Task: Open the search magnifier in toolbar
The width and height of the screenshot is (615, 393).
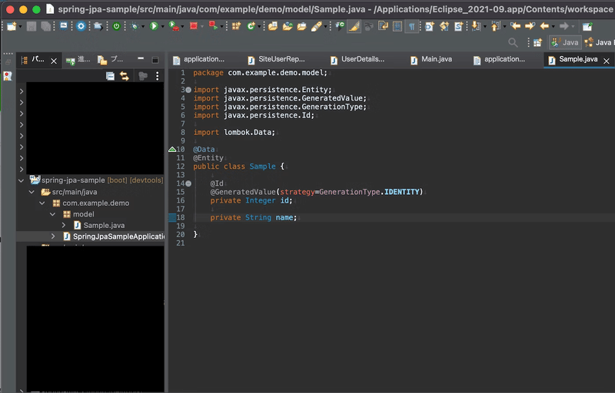Action: coord(514,43)
